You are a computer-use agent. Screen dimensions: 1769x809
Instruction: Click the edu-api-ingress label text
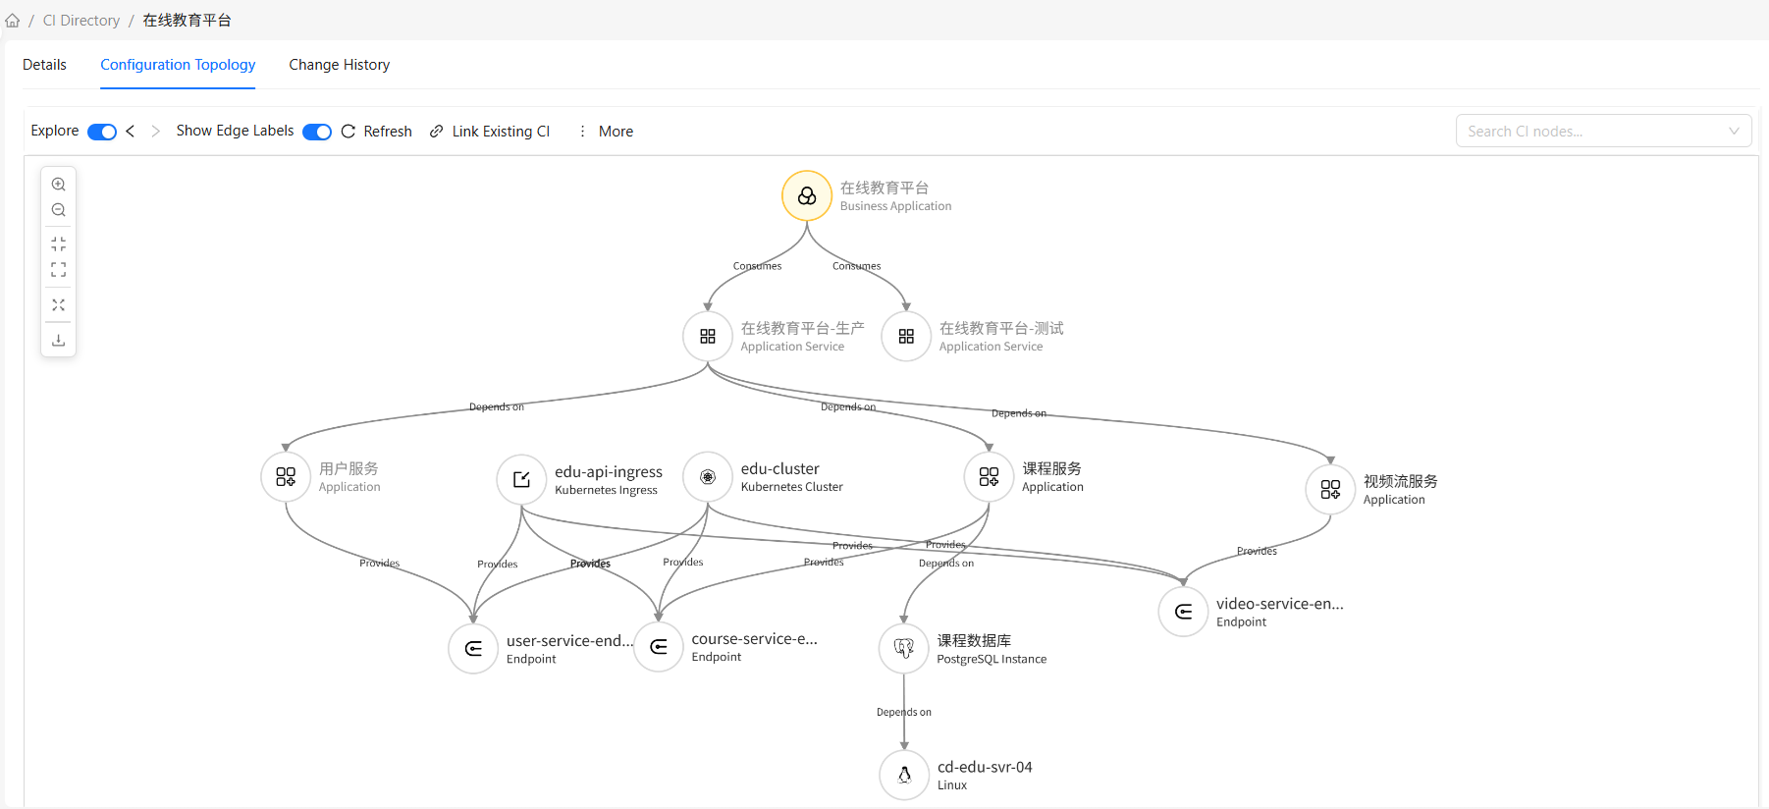pos(609,472)
